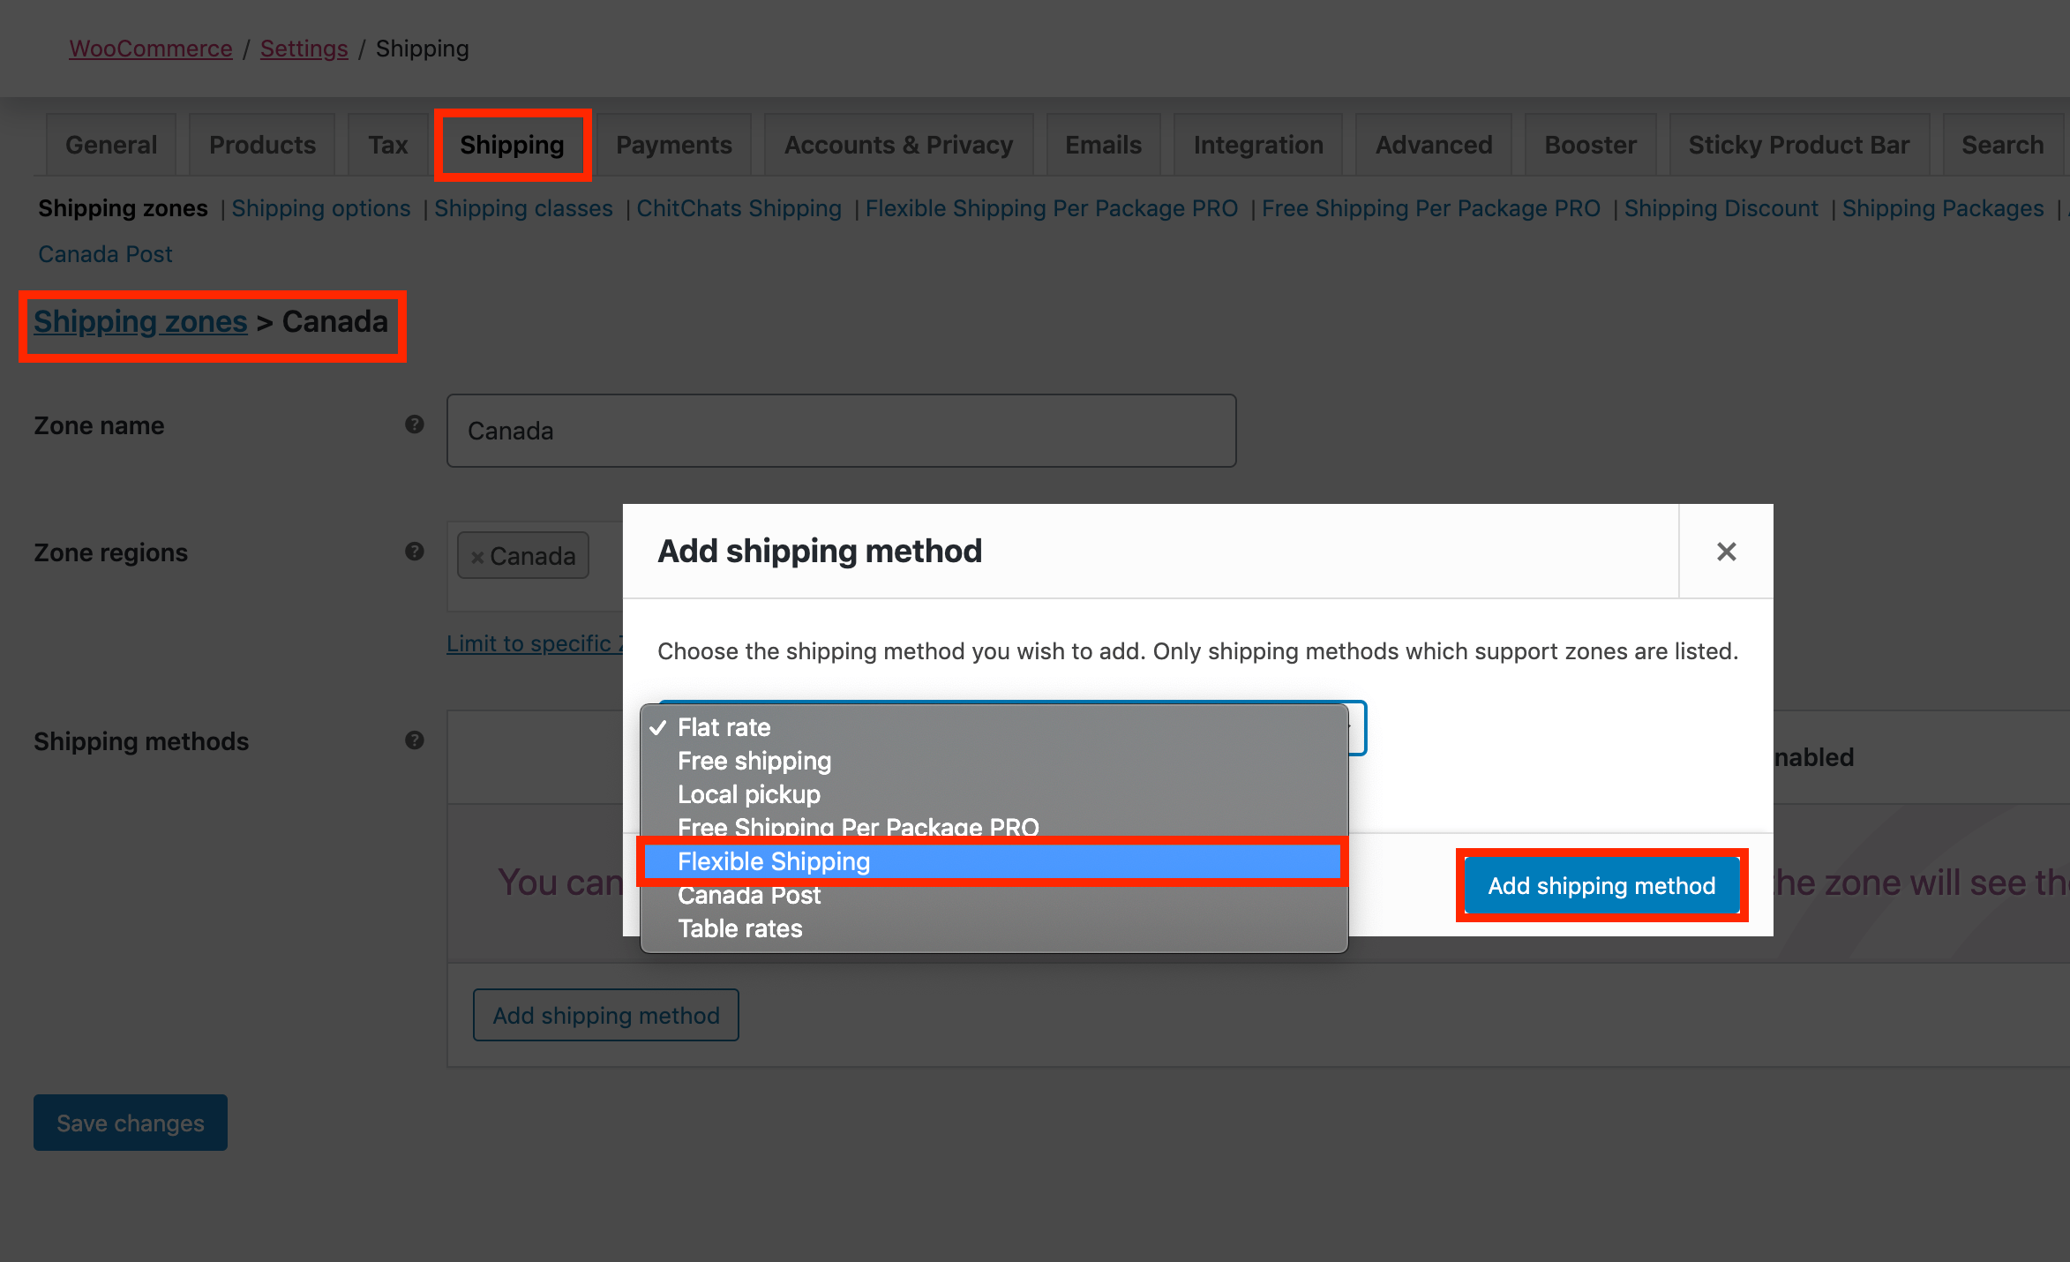Select Canada Post in the dropdown
The width and height of the screenshot is (2070, 1262).
pos(748,896)
